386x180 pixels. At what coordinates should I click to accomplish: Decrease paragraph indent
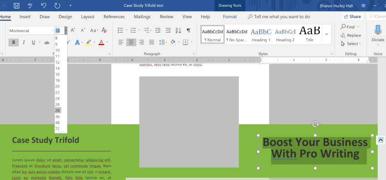pos(158,30)
